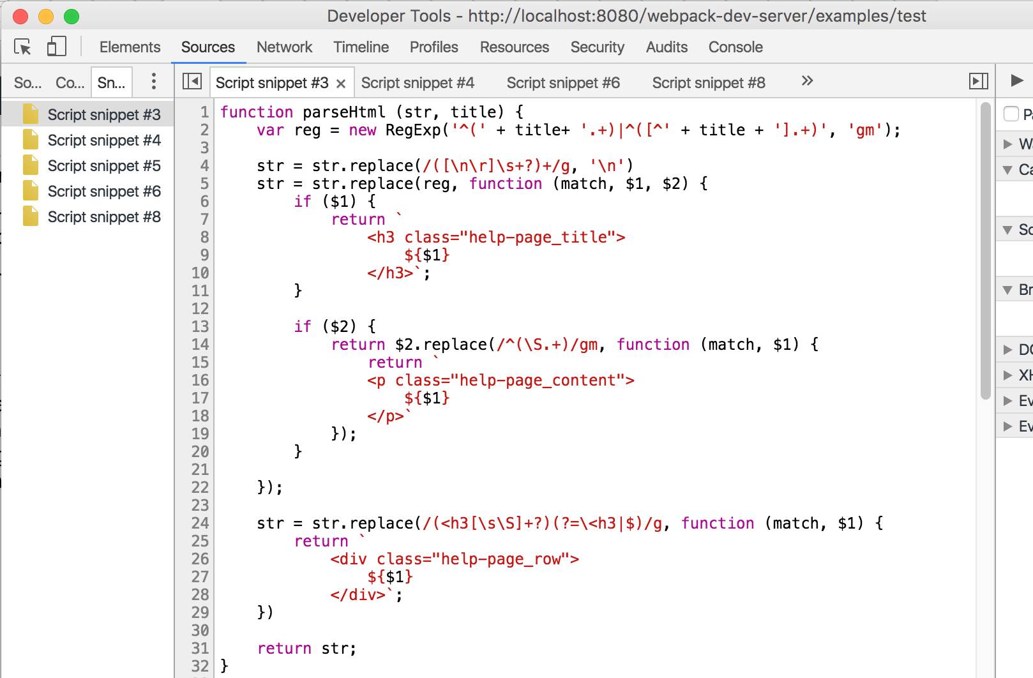Expand the W... watch section triangle
Image resolution: width=1033 pixels, height=678 pixels.
click(1007, 144)
